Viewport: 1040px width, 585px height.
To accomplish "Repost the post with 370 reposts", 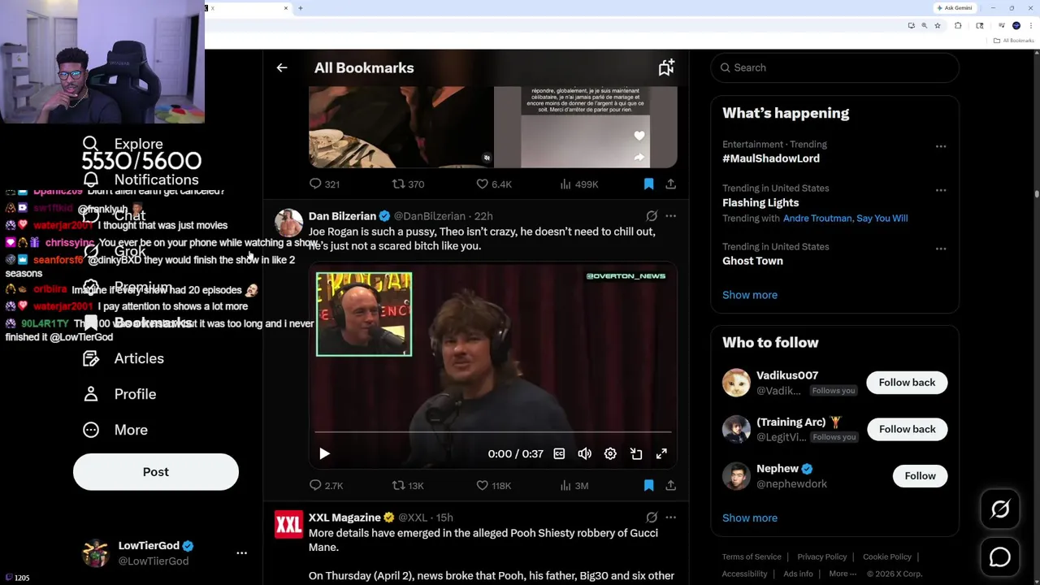I will 408,184.
